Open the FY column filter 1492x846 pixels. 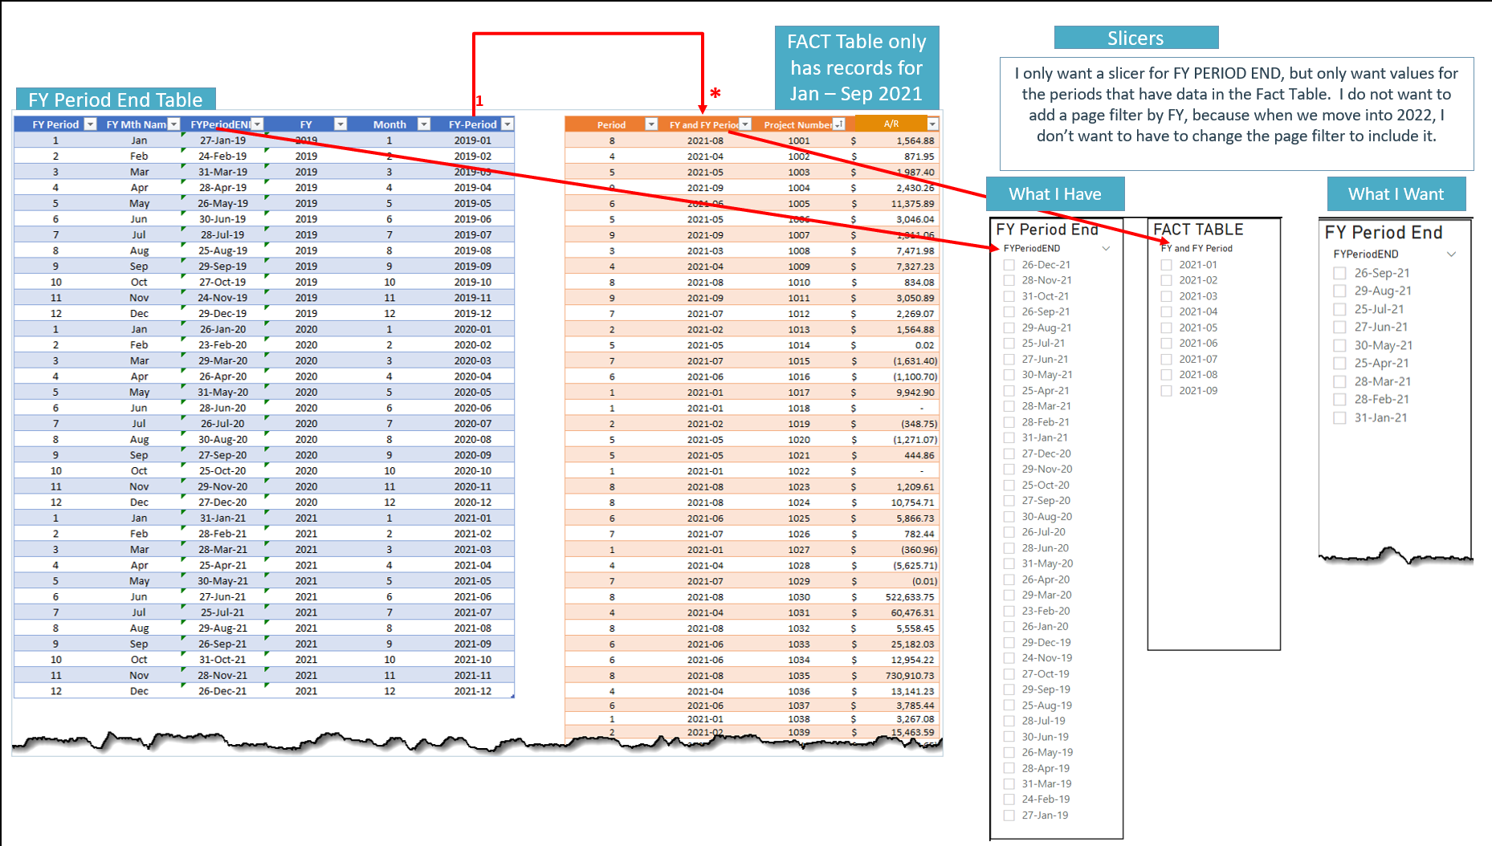coord(340,124)
